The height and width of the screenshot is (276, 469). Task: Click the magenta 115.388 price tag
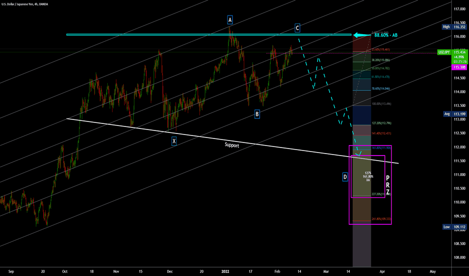click(x=459, y=67)
